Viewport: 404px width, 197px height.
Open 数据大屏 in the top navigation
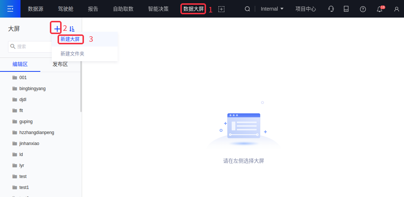(x=193, y=9)
